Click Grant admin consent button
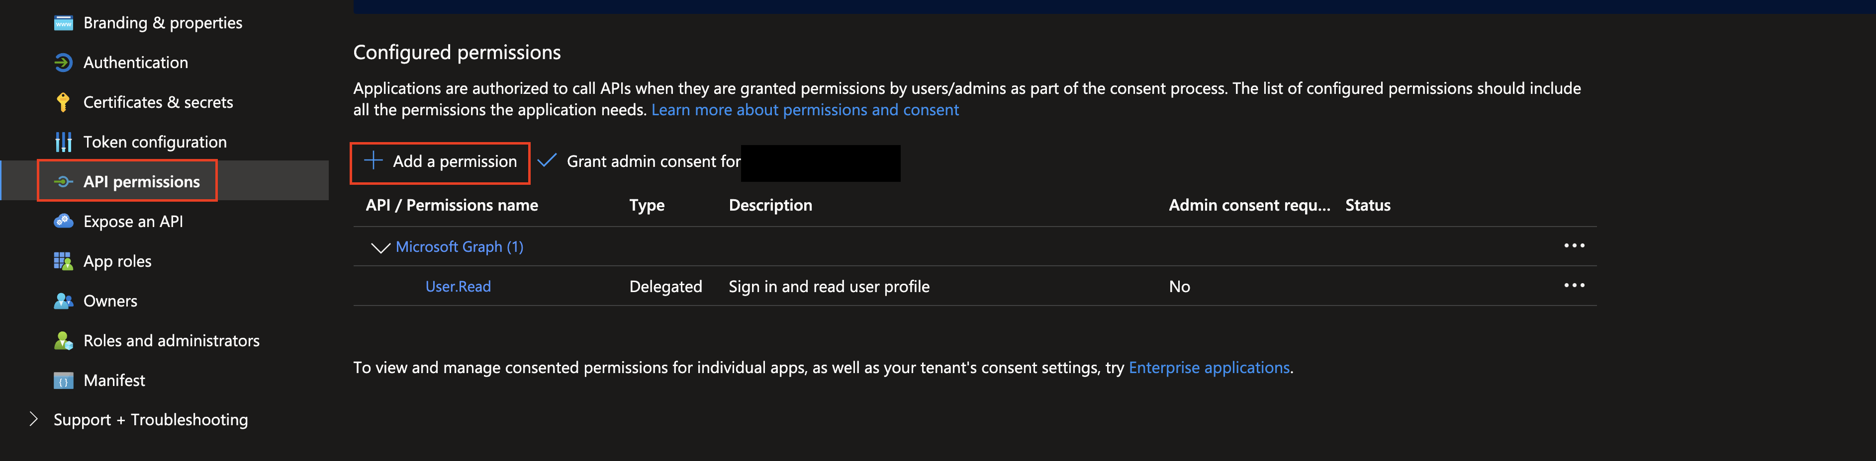 [x=639, y=161]
